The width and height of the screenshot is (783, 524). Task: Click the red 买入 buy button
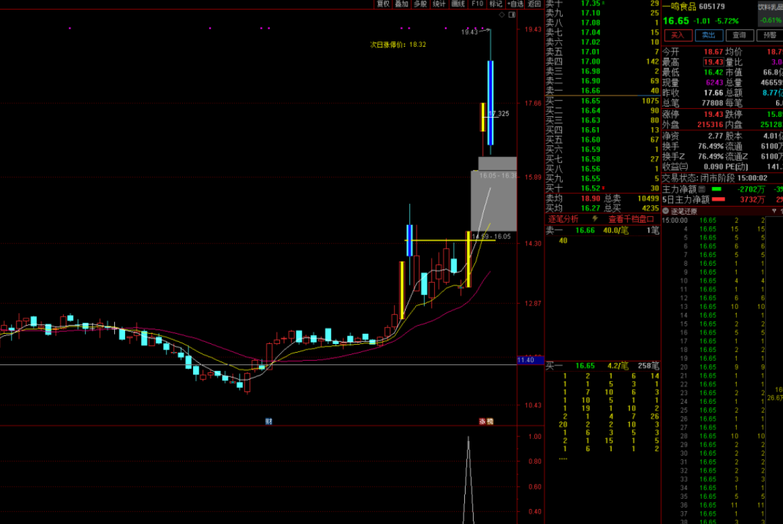pyautogui.click(x=678, y=35)
